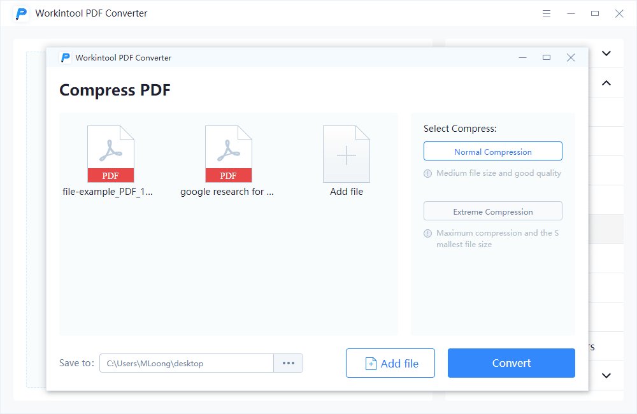Screen dimensions: 637x414
Task: Click the Medium file size and good quality text
Action: (499, 173)
